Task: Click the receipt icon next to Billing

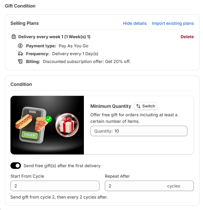Action: coord(20,61)
